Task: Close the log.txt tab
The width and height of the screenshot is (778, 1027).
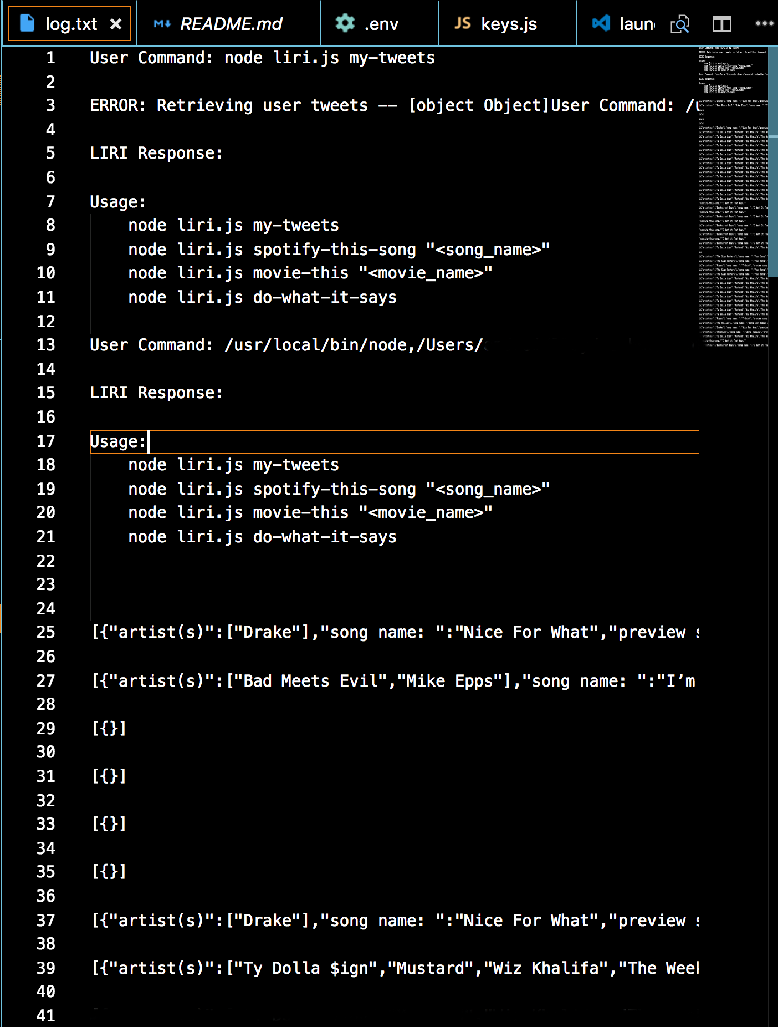Action: 116,23
